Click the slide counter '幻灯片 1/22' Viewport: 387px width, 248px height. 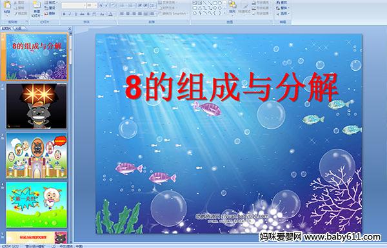coord(10,246)
